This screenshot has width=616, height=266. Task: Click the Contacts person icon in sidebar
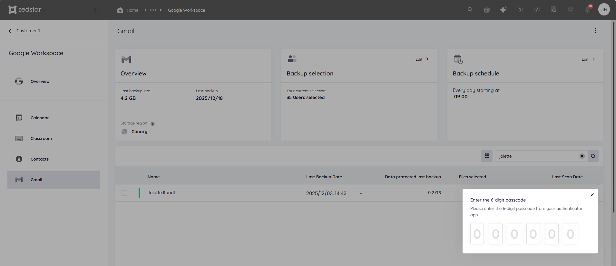(x=19, y=159)
